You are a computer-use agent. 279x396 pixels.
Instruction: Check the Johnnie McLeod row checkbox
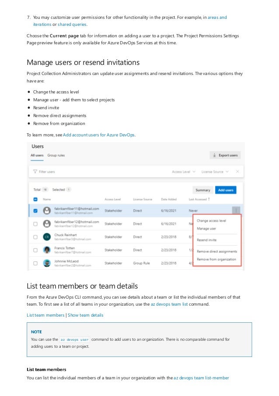click(x=35, y=263)
